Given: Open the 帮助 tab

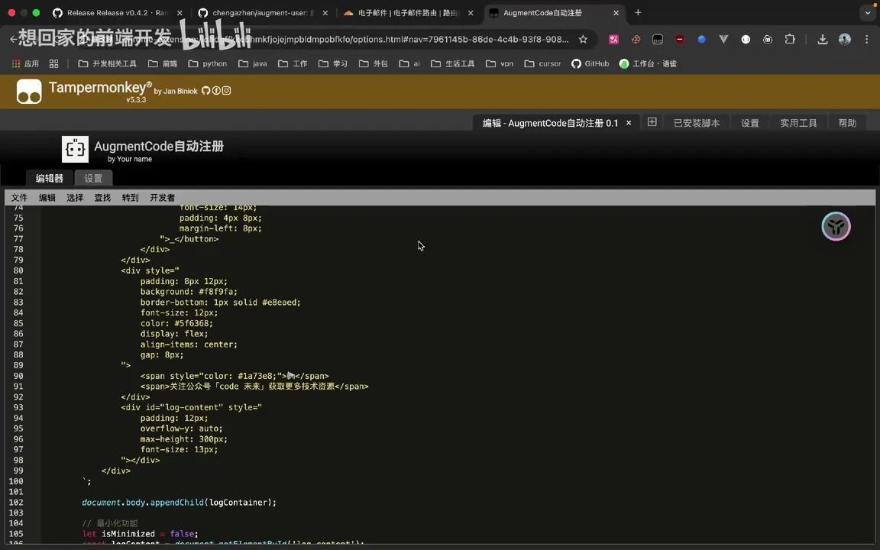Looking at the screenshot, I should coord(847,123).
